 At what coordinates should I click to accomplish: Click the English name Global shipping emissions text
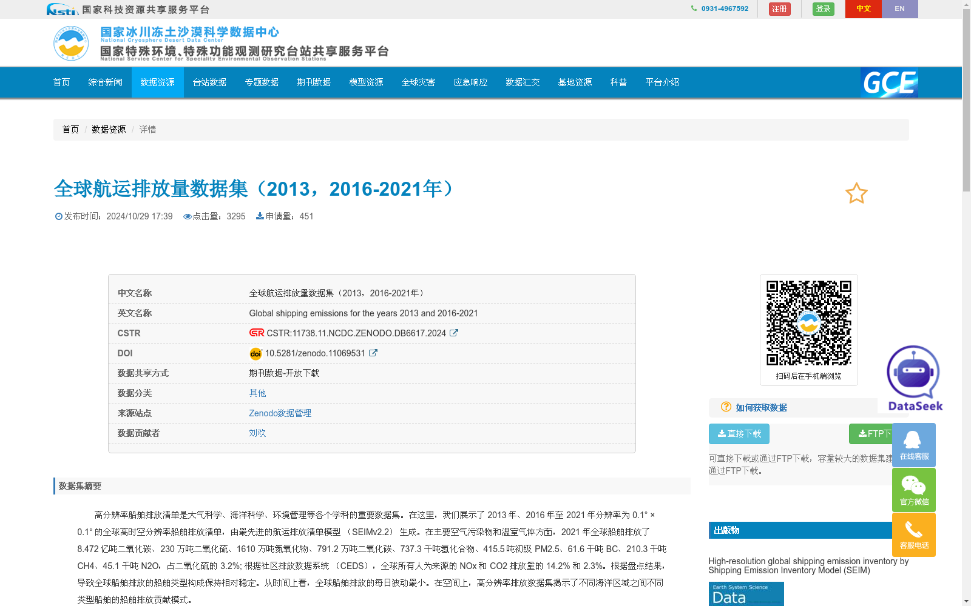click(364, 313)
